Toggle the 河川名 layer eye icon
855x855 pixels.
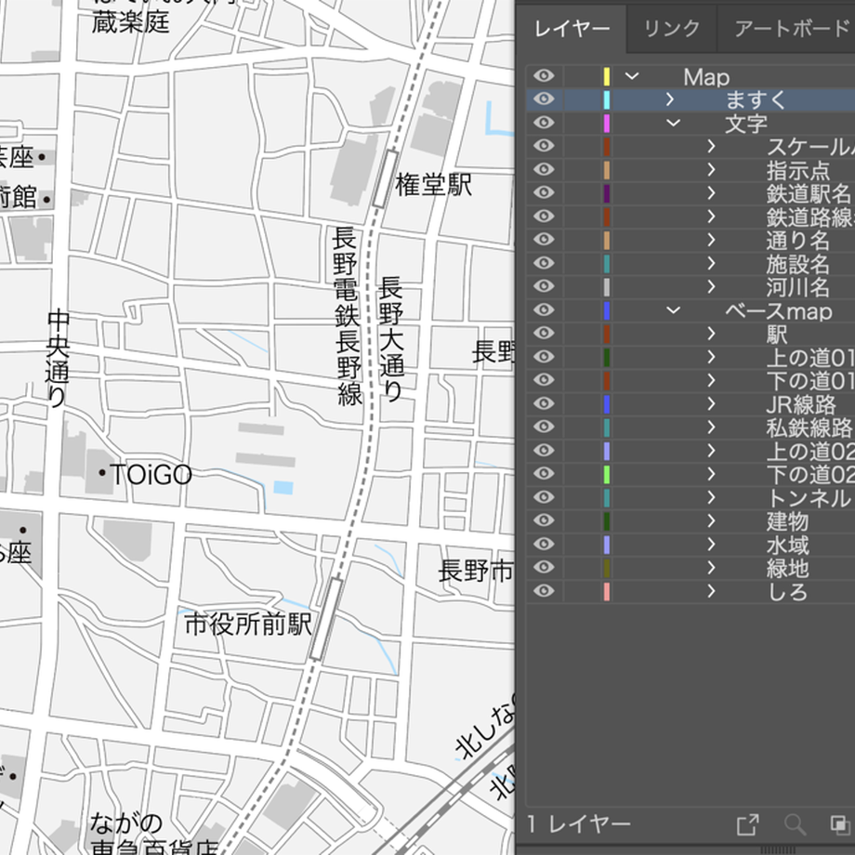coord(544,287)
